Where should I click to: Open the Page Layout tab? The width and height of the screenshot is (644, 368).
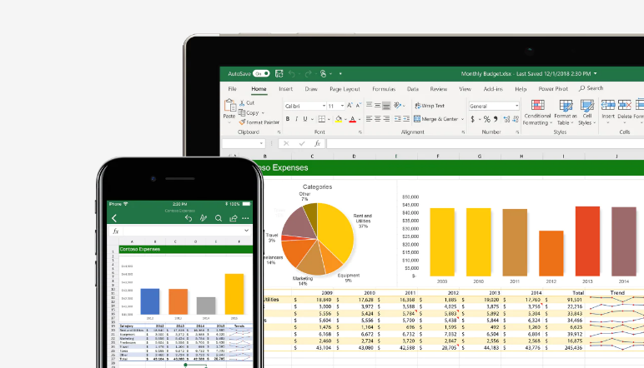345,89
